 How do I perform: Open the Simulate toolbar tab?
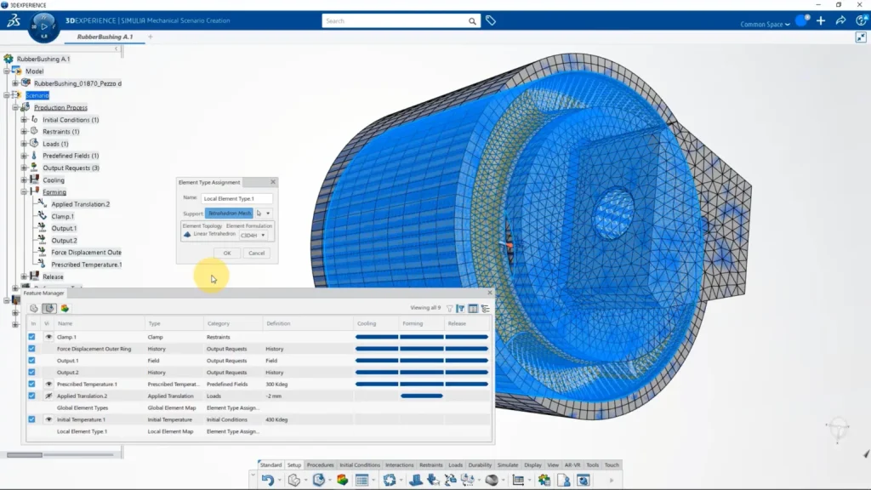(508, 465)
